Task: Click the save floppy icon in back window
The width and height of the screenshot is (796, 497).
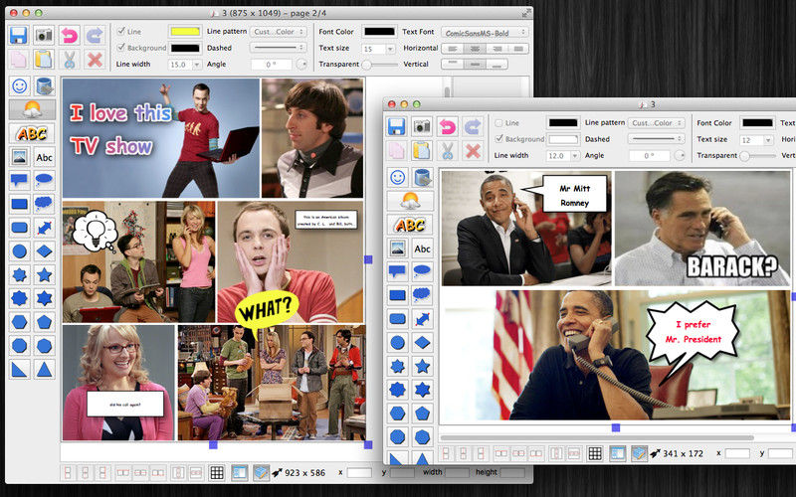Action: [x=18, y=35]
